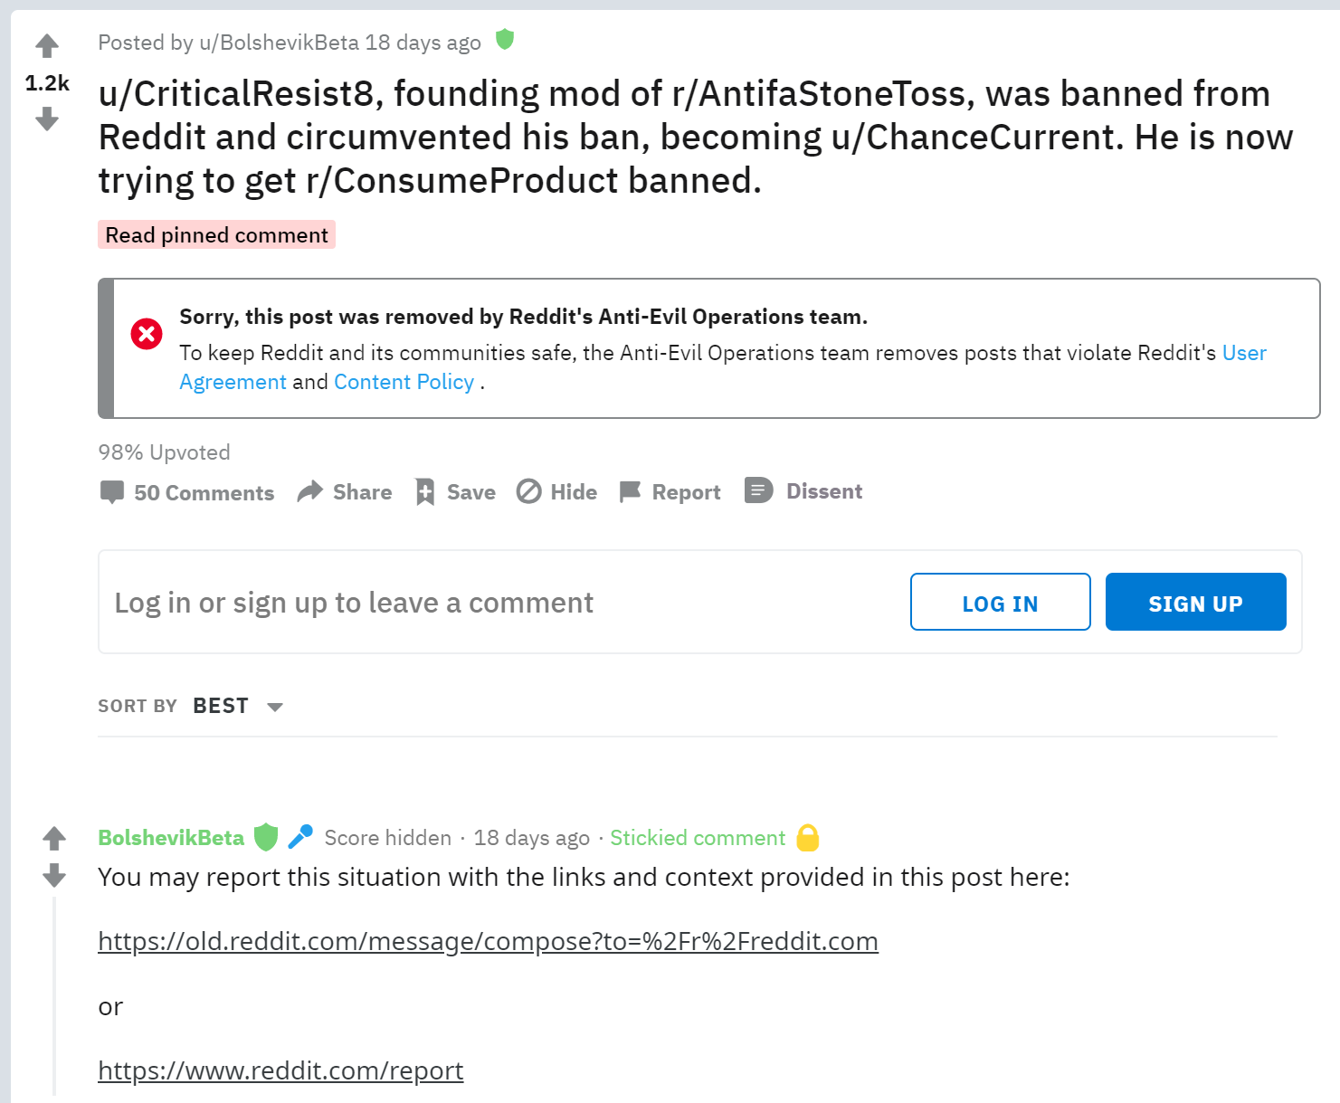This screenshot has height=1103, width=1340.
Task: Upvote BolshevikBeta's stickied comment
Action: click(x=54, y=839)
